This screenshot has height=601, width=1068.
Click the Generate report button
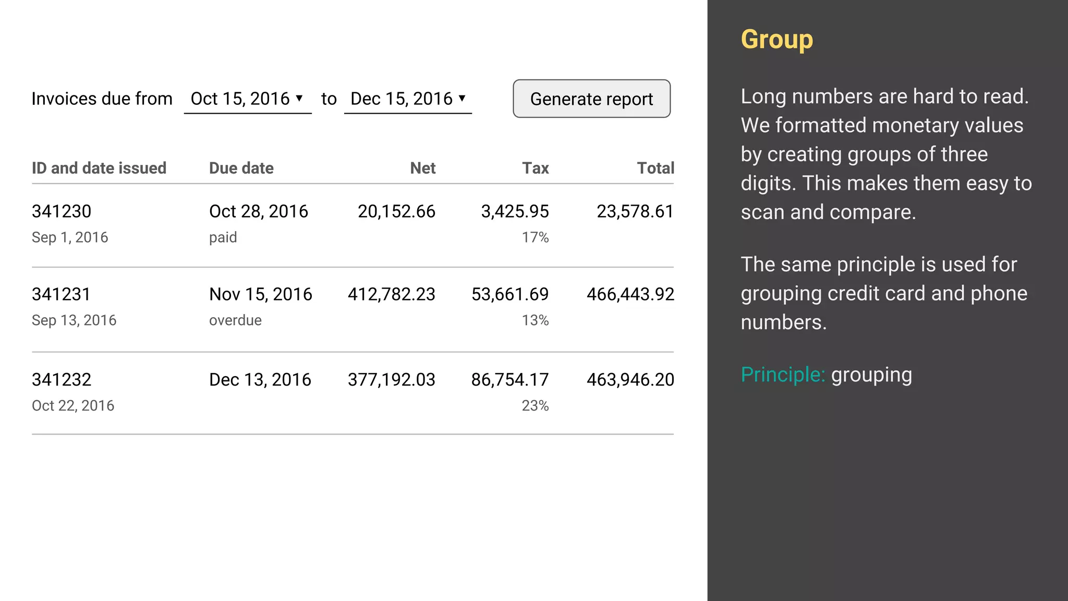(x=591, y=99)
